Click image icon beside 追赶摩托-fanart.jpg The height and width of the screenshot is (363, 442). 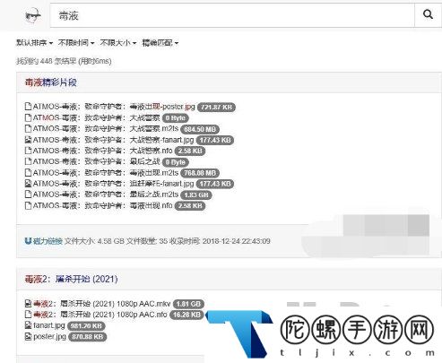[28, 184]
